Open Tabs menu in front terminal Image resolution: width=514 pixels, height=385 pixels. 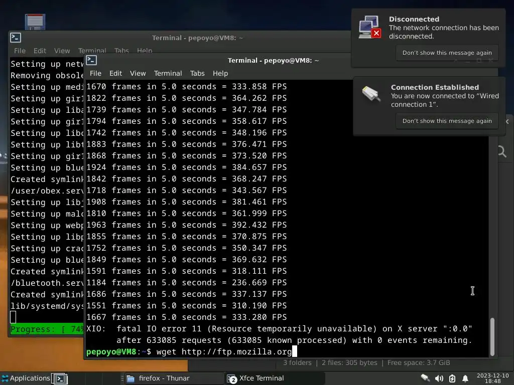(197, 73)
